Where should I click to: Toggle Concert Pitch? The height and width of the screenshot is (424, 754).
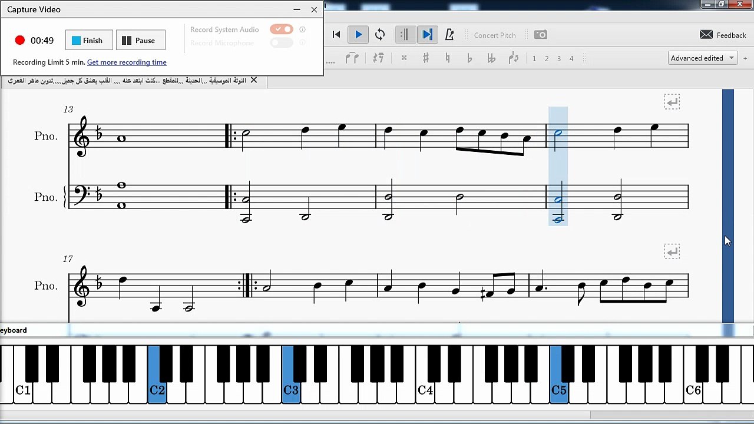point(495,35)
